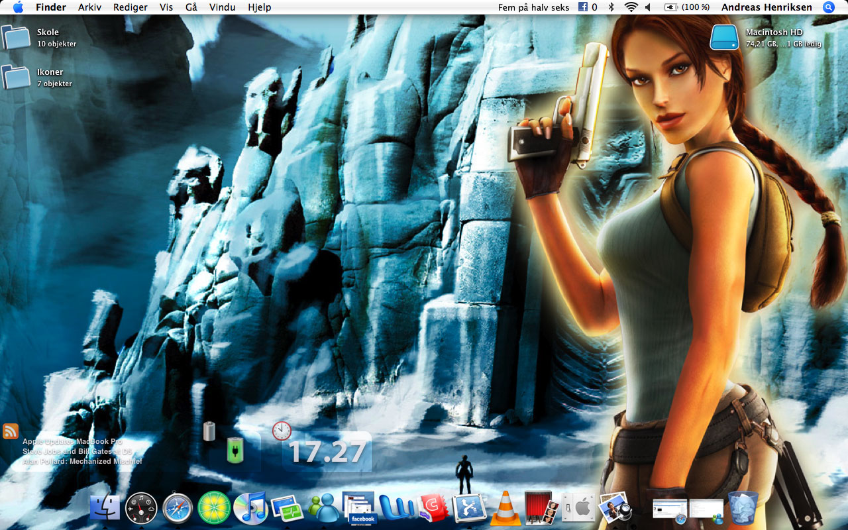The image size is (848, 530).
Task: Click the small red clock widget icon
Action: click(x=282, y=431)
